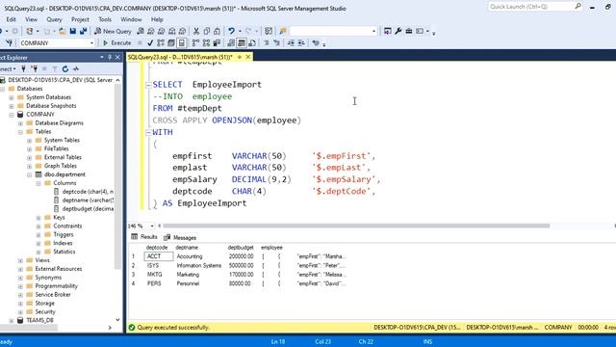The image size is (616, 347).
Task: Select the ACCT deptcode cell
Action: click(159, 256)
